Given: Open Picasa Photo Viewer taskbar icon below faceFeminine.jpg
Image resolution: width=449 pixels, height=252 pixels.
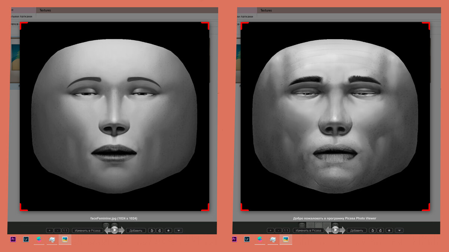Looking at the screenshot, I should 65,239.
